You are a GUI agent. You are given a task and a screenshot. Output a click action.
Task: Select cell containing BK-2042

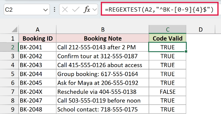point(37,56)
